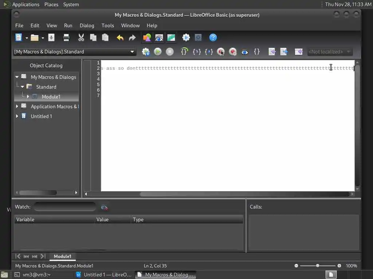
Task: Cut selection with the scissors icon
Action: tap(81, 37)
